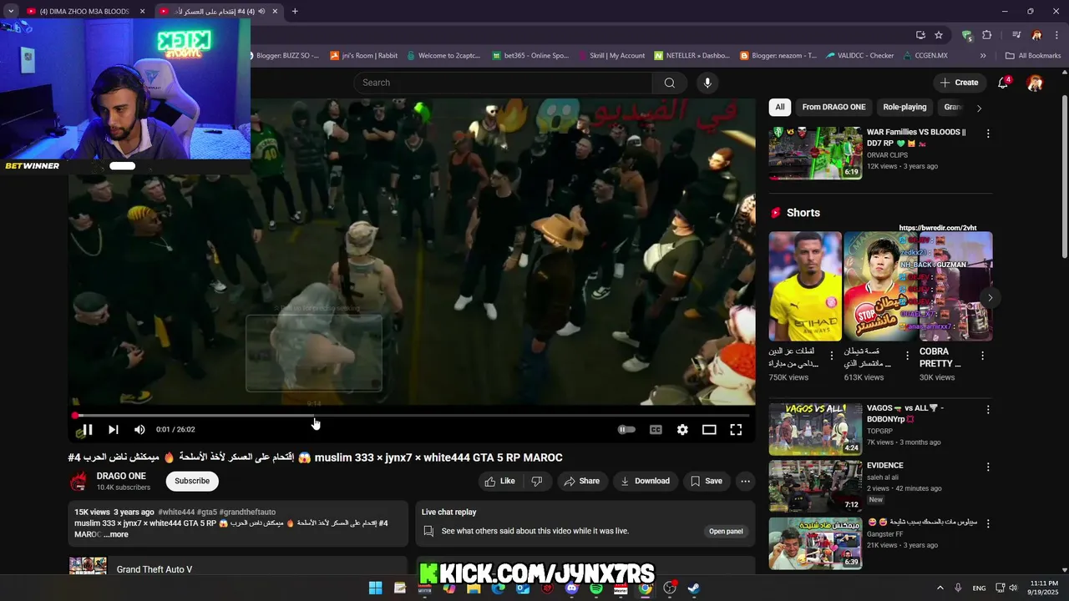Open YouTube account avatar menu
Viewport: 1069px width, 601px height.
coord(1035,83)
